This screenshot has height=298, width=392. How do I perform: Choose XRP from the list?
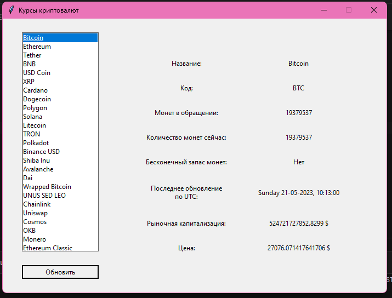click(60, 82)
